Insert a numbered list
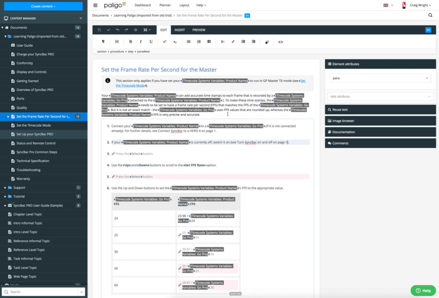 point(199,42)
